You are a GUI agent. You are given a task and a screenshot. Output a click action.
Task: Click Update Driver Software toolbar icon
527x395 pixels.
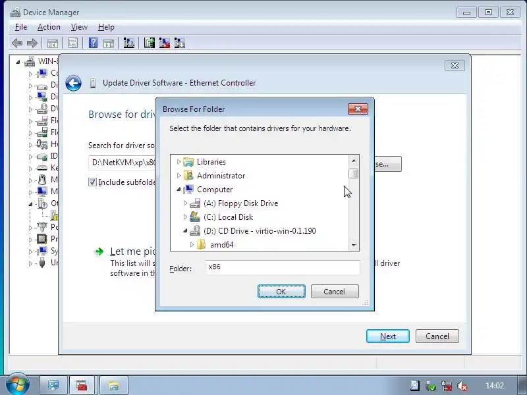[x=150, y=43]
